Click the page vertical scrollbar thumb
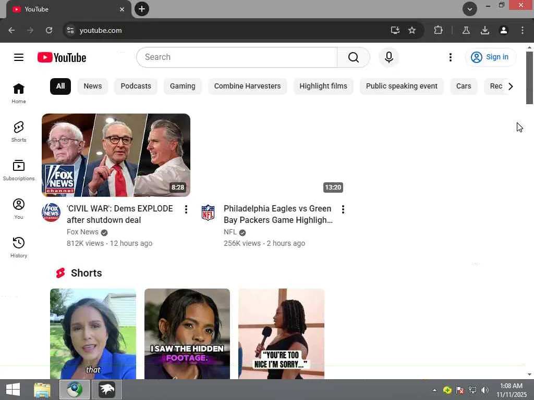Viewport: 534px width, 400px height. [x=529, y=78]
